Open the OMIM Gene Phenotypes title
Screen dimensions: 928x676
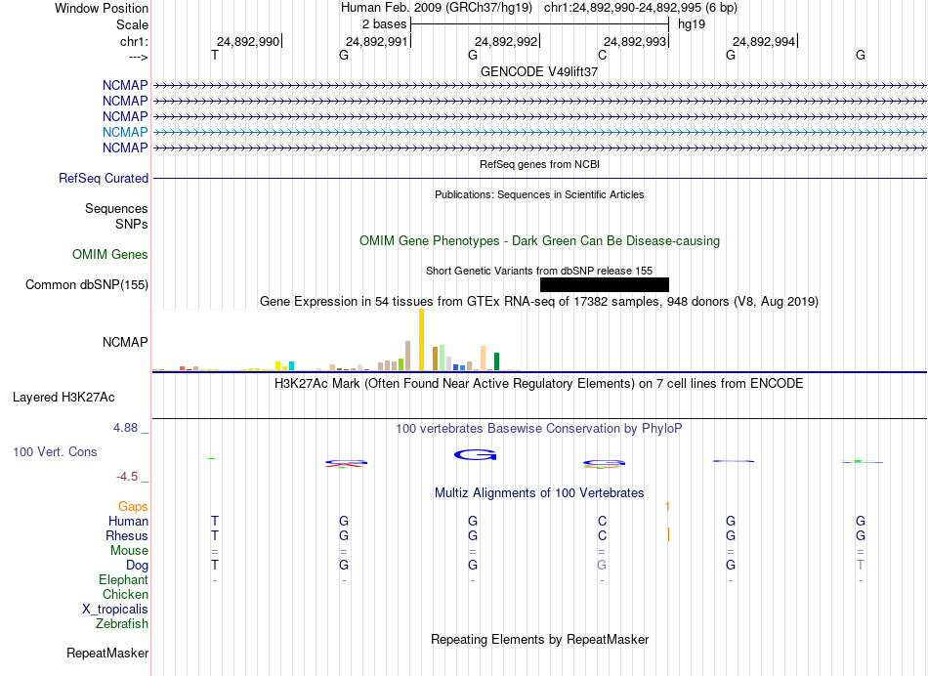pyautogui.click(x=539, y=241)
